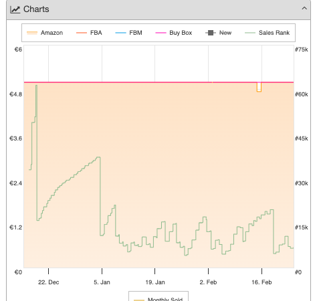Toggle the Buy Box series in the legend
The height and width of the screenshot is (301, 317).
coord(174,33)
